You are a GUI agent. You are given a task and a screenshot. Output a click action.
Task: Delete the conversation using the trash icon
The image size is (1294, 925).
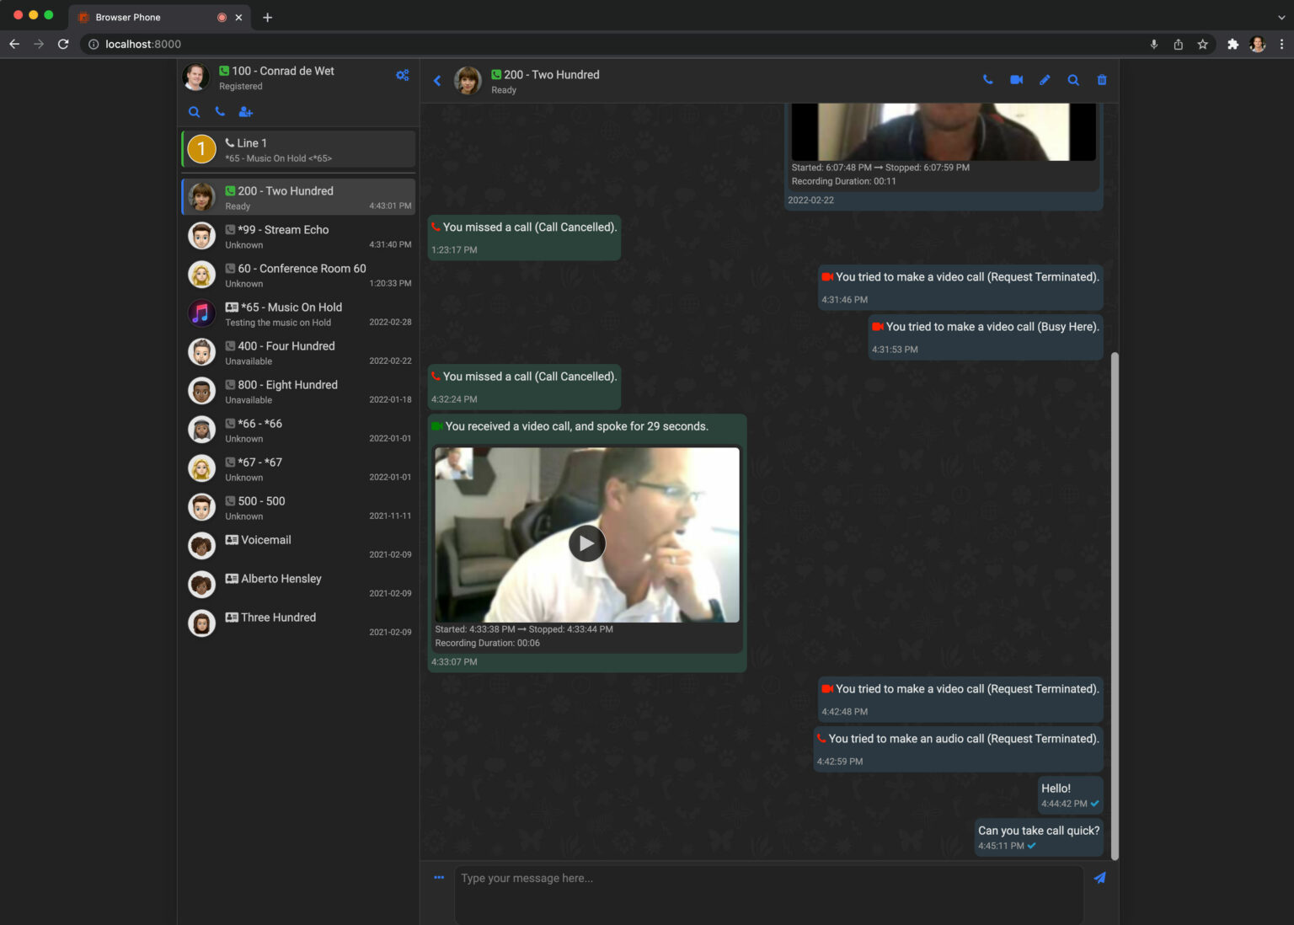[1101, 80]
